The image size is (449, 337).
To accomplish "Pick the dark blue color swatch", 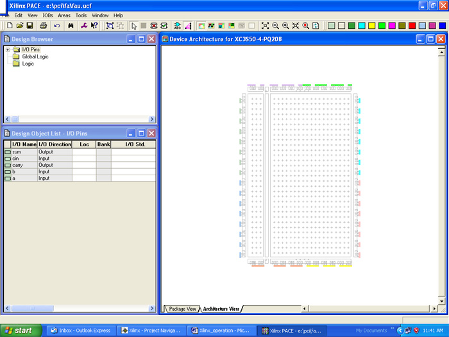I will point(443,26).
